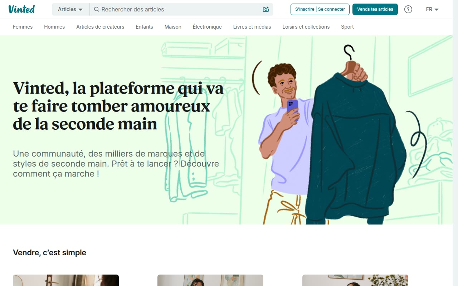
Task: Click the Vends tes articles button
Action: 375,9
